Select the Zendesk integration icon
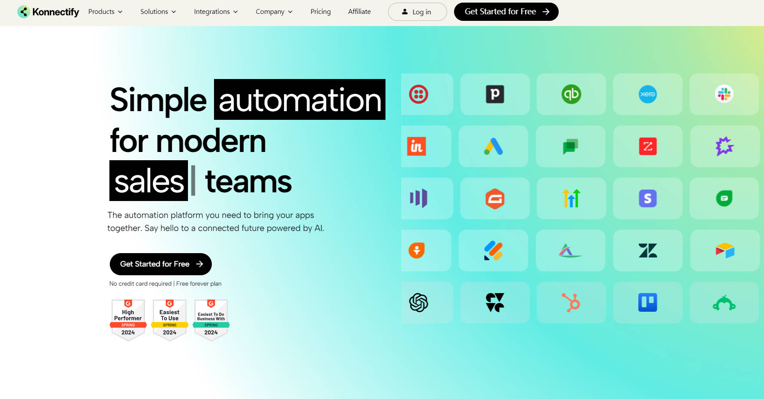764x399 pixels. click(648, 251)
